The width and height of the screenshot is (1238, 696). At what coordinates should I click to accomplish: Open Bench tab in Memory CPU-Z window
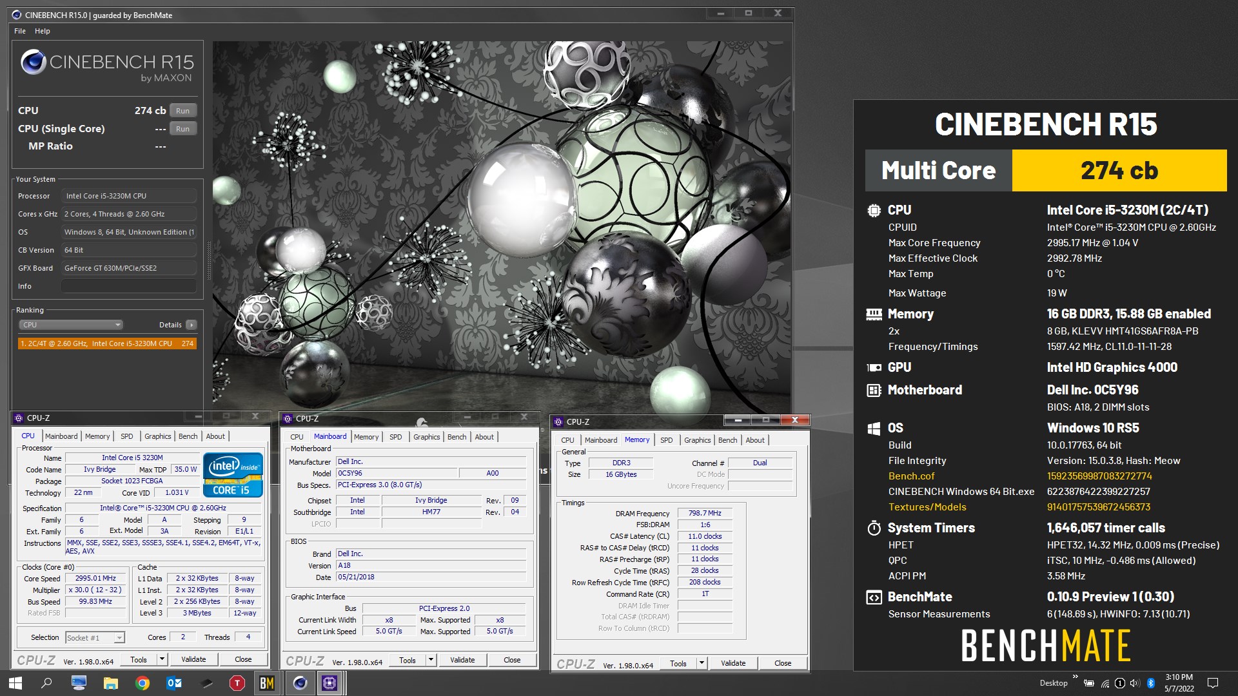tap(728, 440)
